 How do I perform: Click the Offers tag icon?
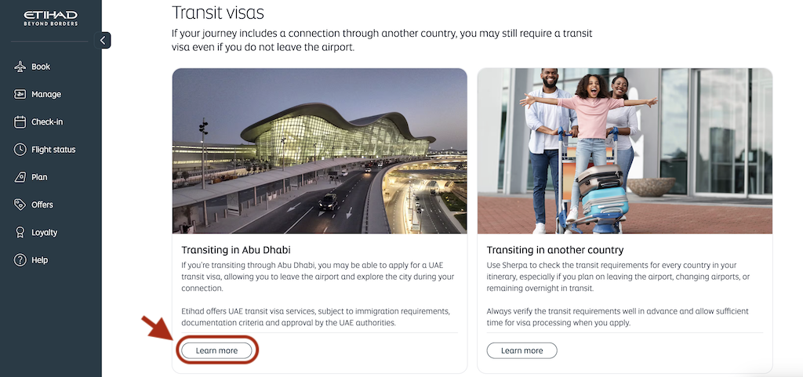tap(20, 205)
